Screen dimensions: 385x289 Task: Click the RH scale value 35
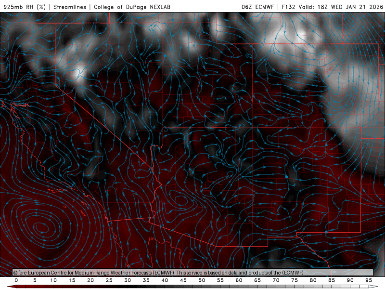[146, 280]
